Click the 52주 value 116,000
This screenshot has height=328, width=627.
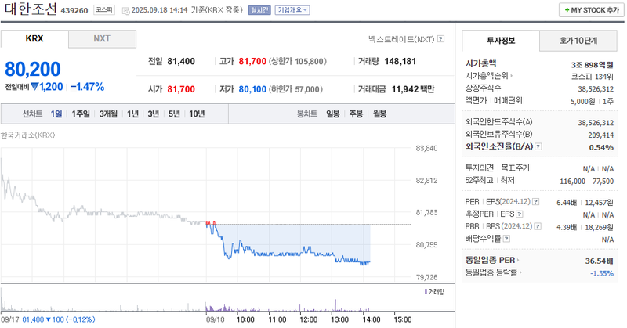572,182
